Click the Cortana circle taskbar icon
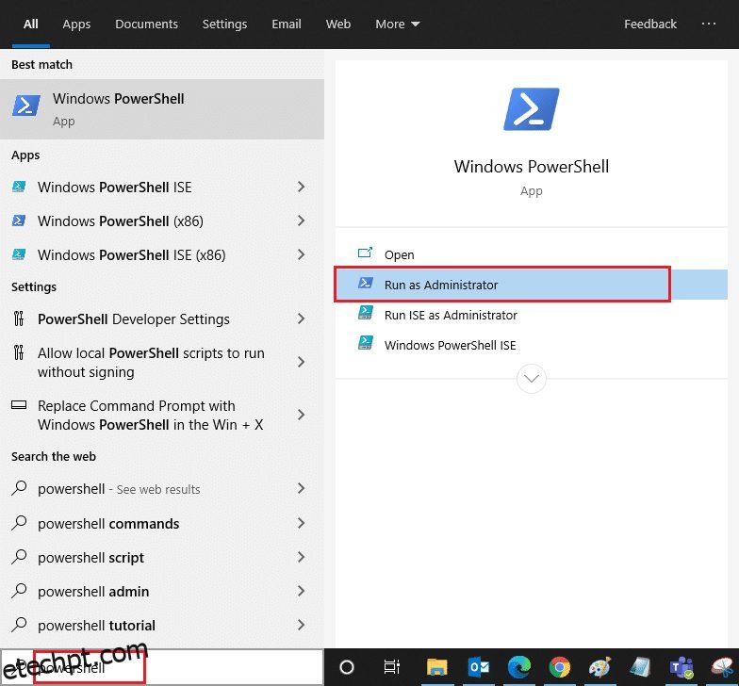 click(347, 667)
